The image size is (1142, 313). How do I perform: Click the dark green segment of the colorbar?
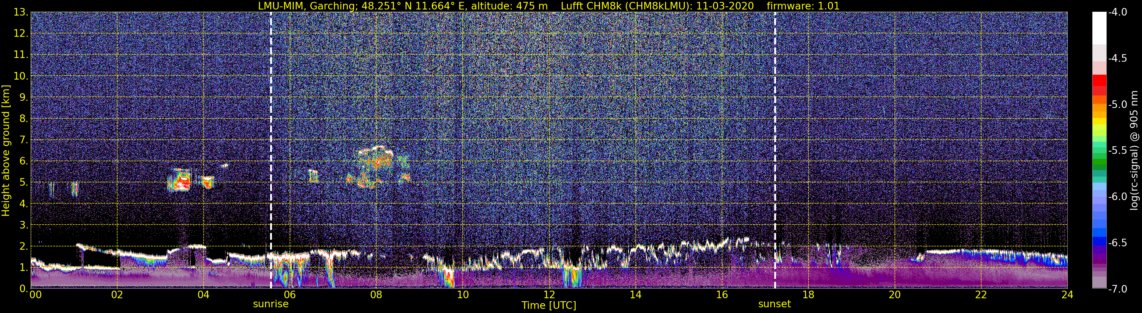(x=1099, y=167)
